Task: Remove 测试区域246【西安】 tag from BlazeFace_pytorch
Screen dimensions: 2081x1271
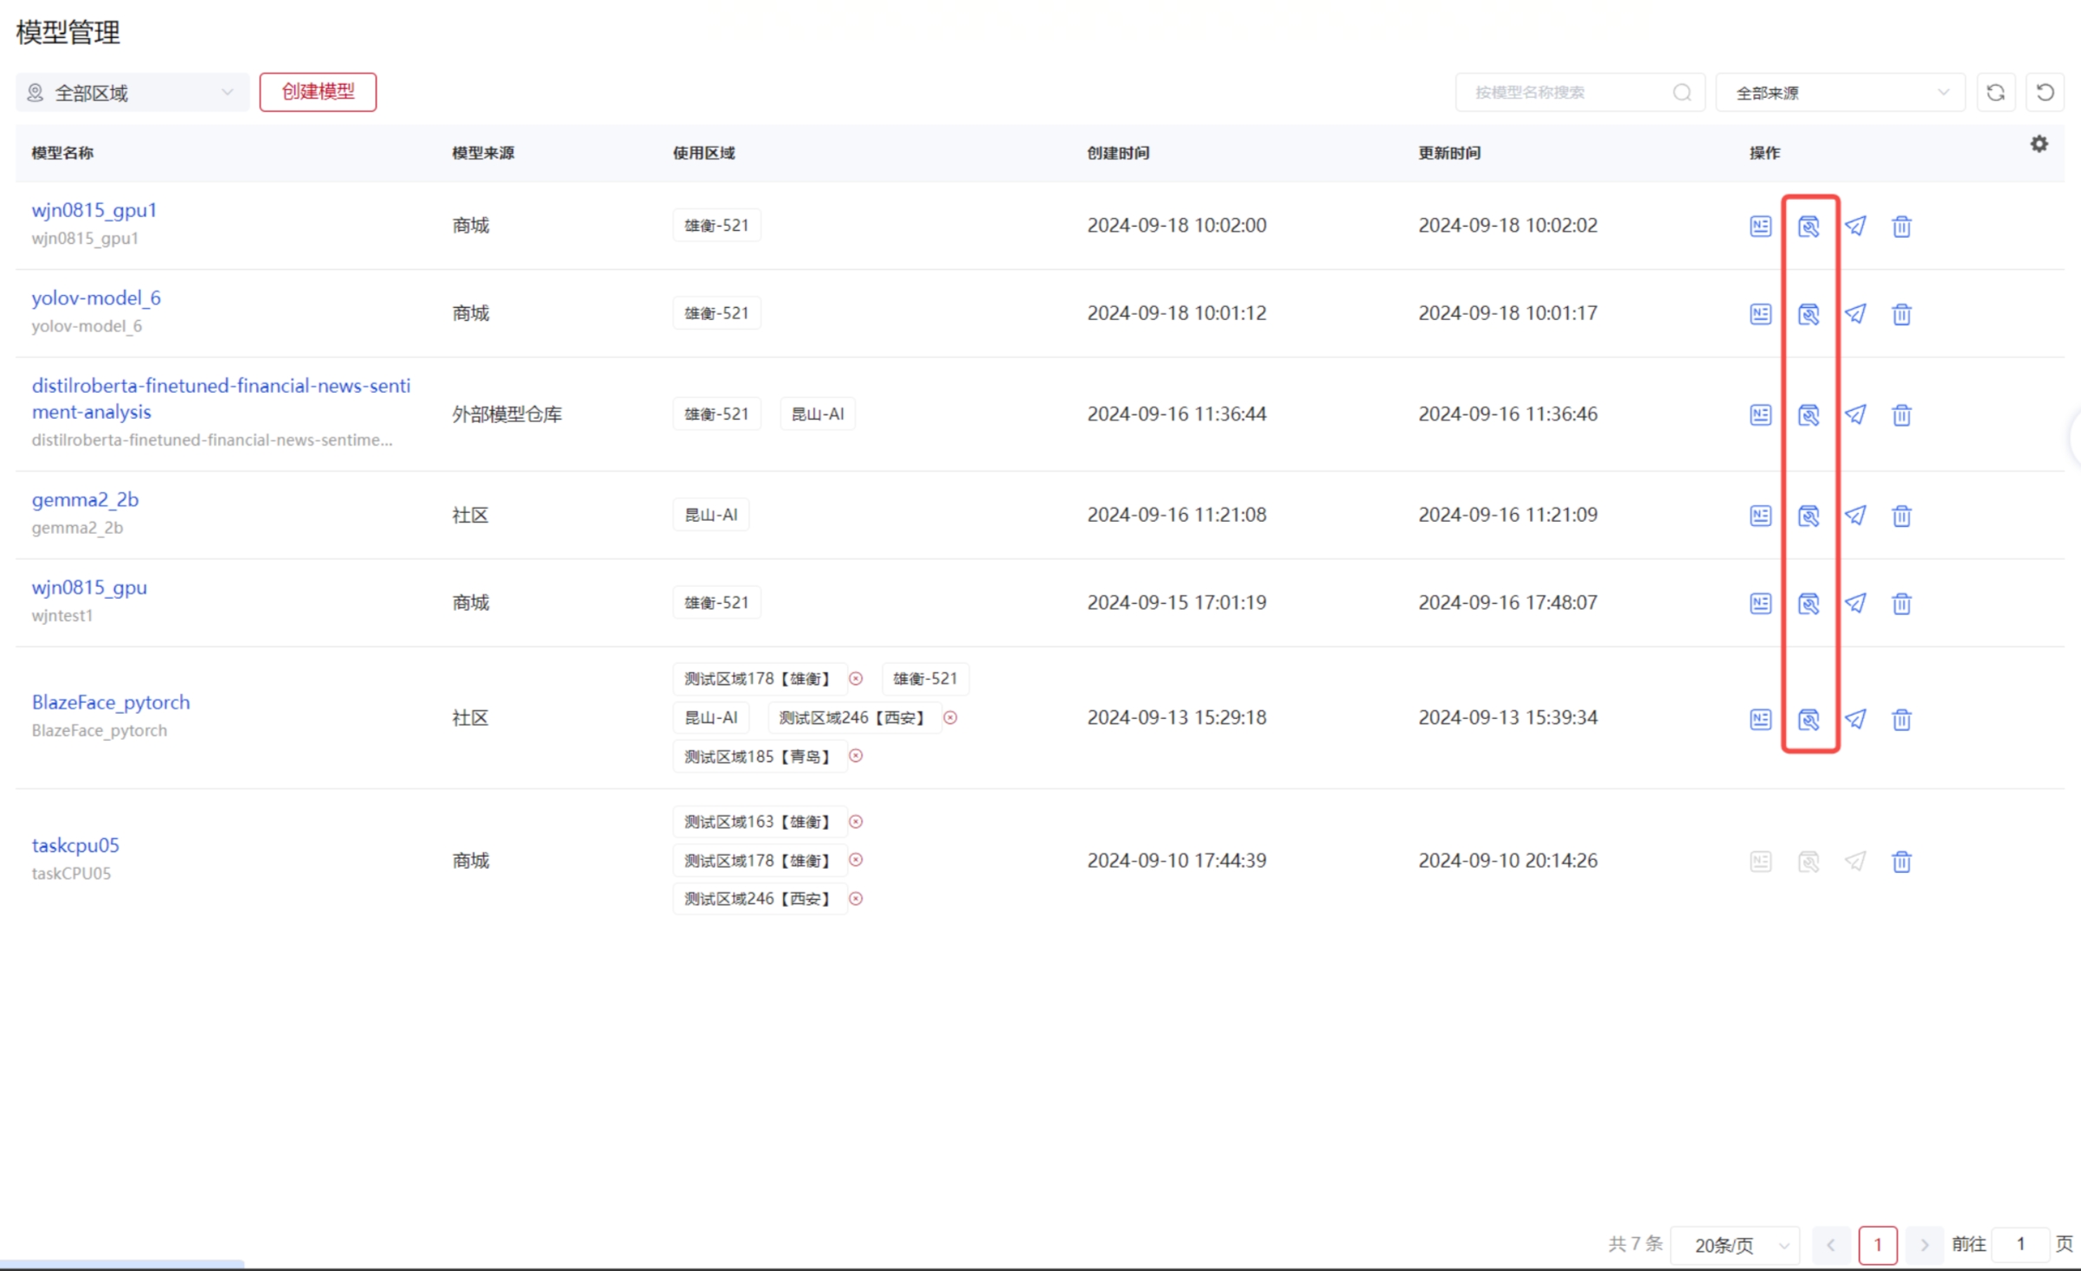Action: (950, 718)
